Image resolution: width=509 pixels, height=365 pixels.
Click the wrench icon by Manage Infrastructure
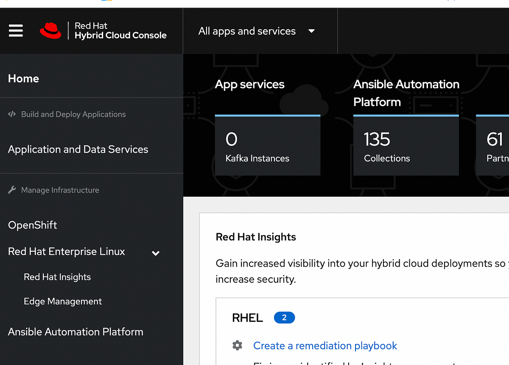coord(12,190)
